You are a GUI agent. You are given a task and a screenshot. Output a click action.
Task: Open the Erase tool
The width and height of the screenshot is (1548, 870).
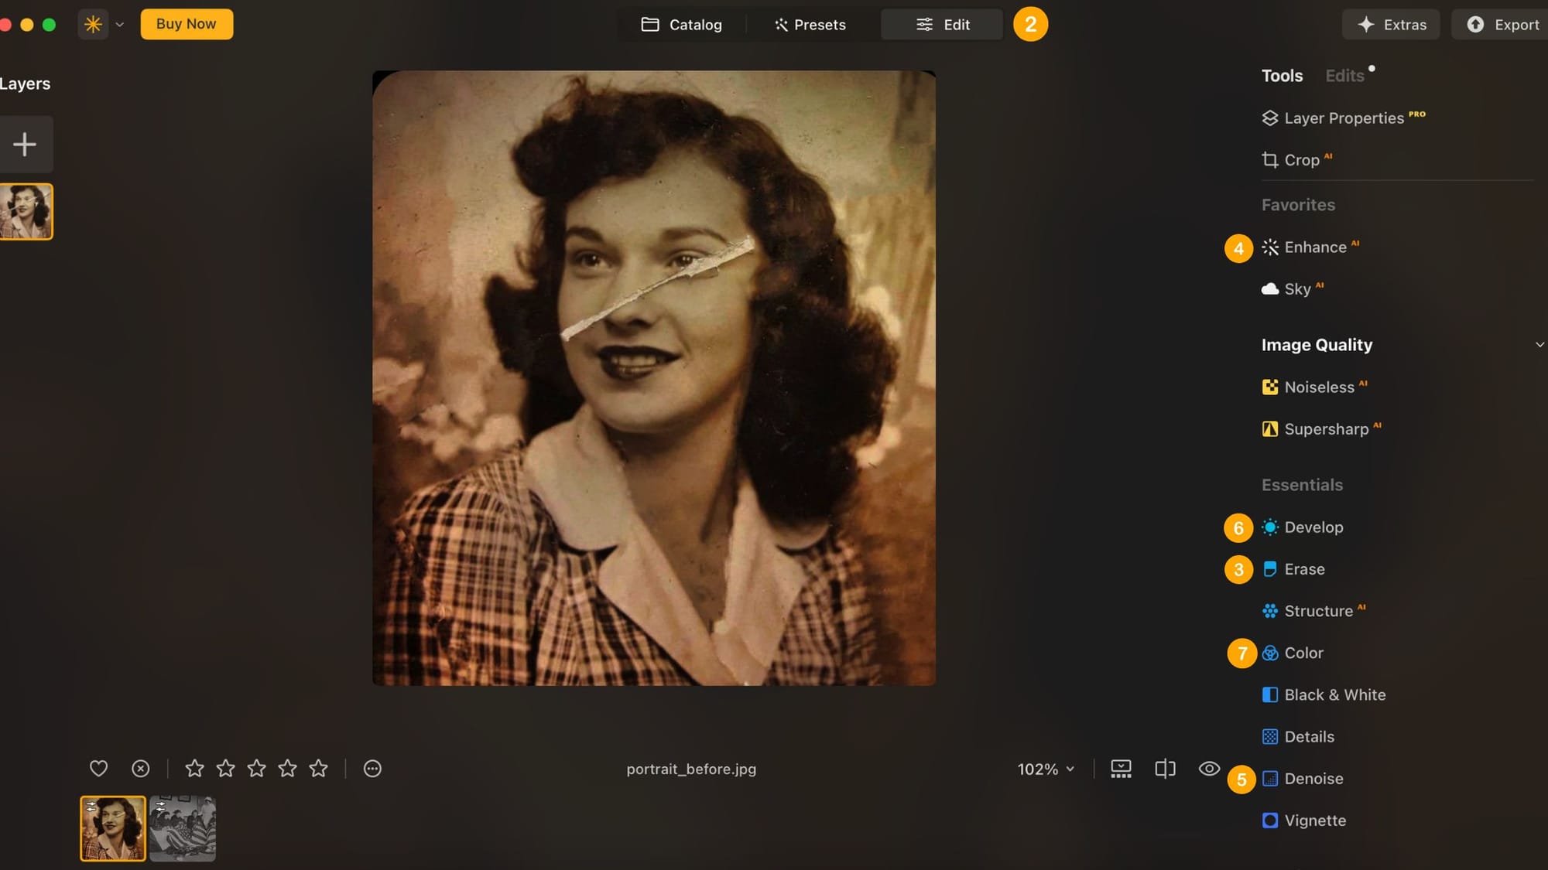tap(1304, 569)
